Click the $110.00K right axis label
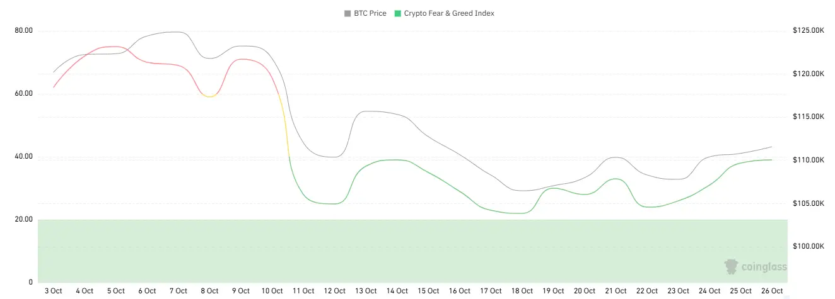Viewport: 835px width, 299px height. (x=809, y=161)
